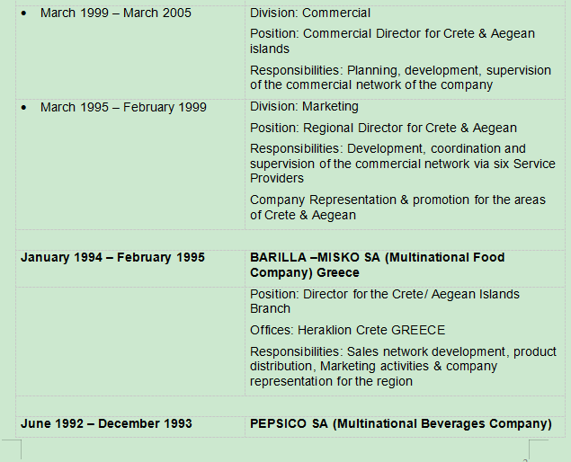The width and height of the screenshot is (571, 462).
Task: Click the "Offices: Heraklion Crete GREECE" line
Action: pos(347,330)
